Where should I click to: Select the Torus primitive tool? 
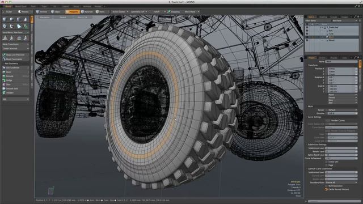coord(5,27)
